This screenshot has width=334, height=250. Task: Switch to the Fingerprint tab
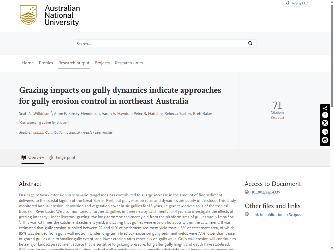[65, 158]
